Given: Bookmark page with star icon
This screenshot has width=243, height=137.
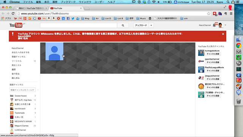Looking at the screenshot, I should click(x=208, y=14).
